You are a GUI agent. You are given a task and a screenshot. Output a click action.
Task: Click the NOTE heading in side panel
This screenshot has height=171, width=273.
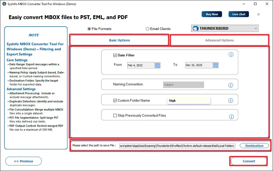pyautogui.click(x=34, y=35)
